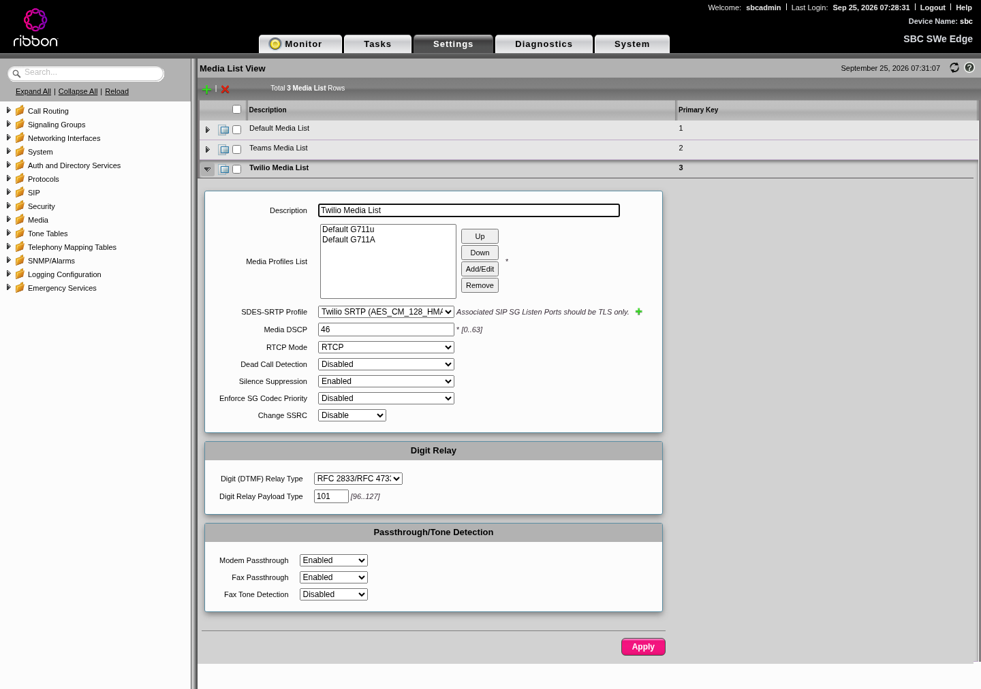Click the search magnifier icon
981x689 pixels.
pyautogui.click(x=16, y=74)
